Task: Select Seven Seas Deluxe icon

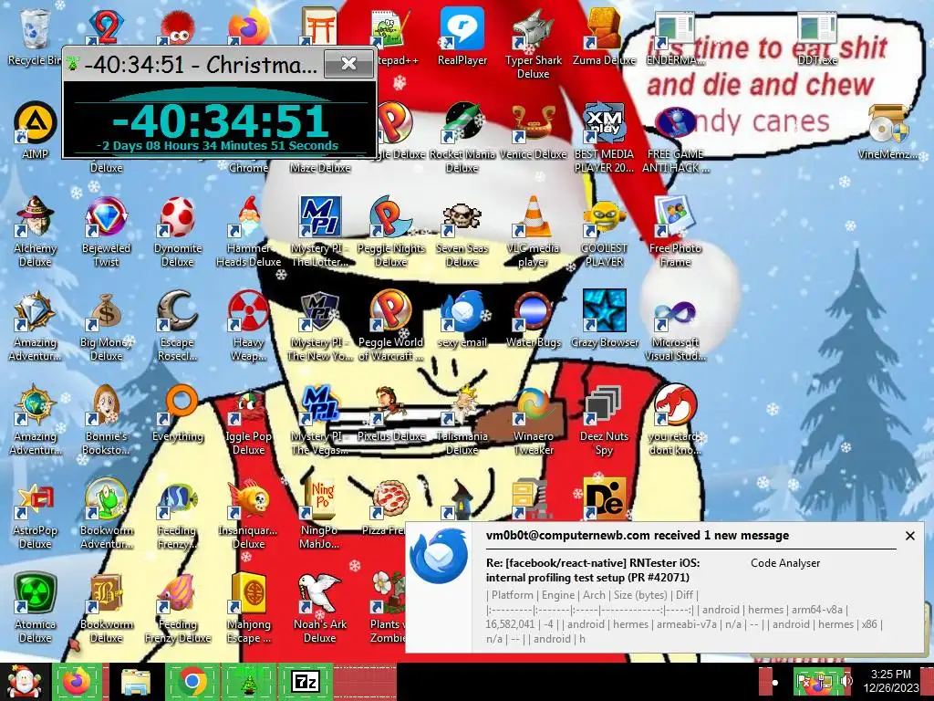Action: click(x=462, y=217)
